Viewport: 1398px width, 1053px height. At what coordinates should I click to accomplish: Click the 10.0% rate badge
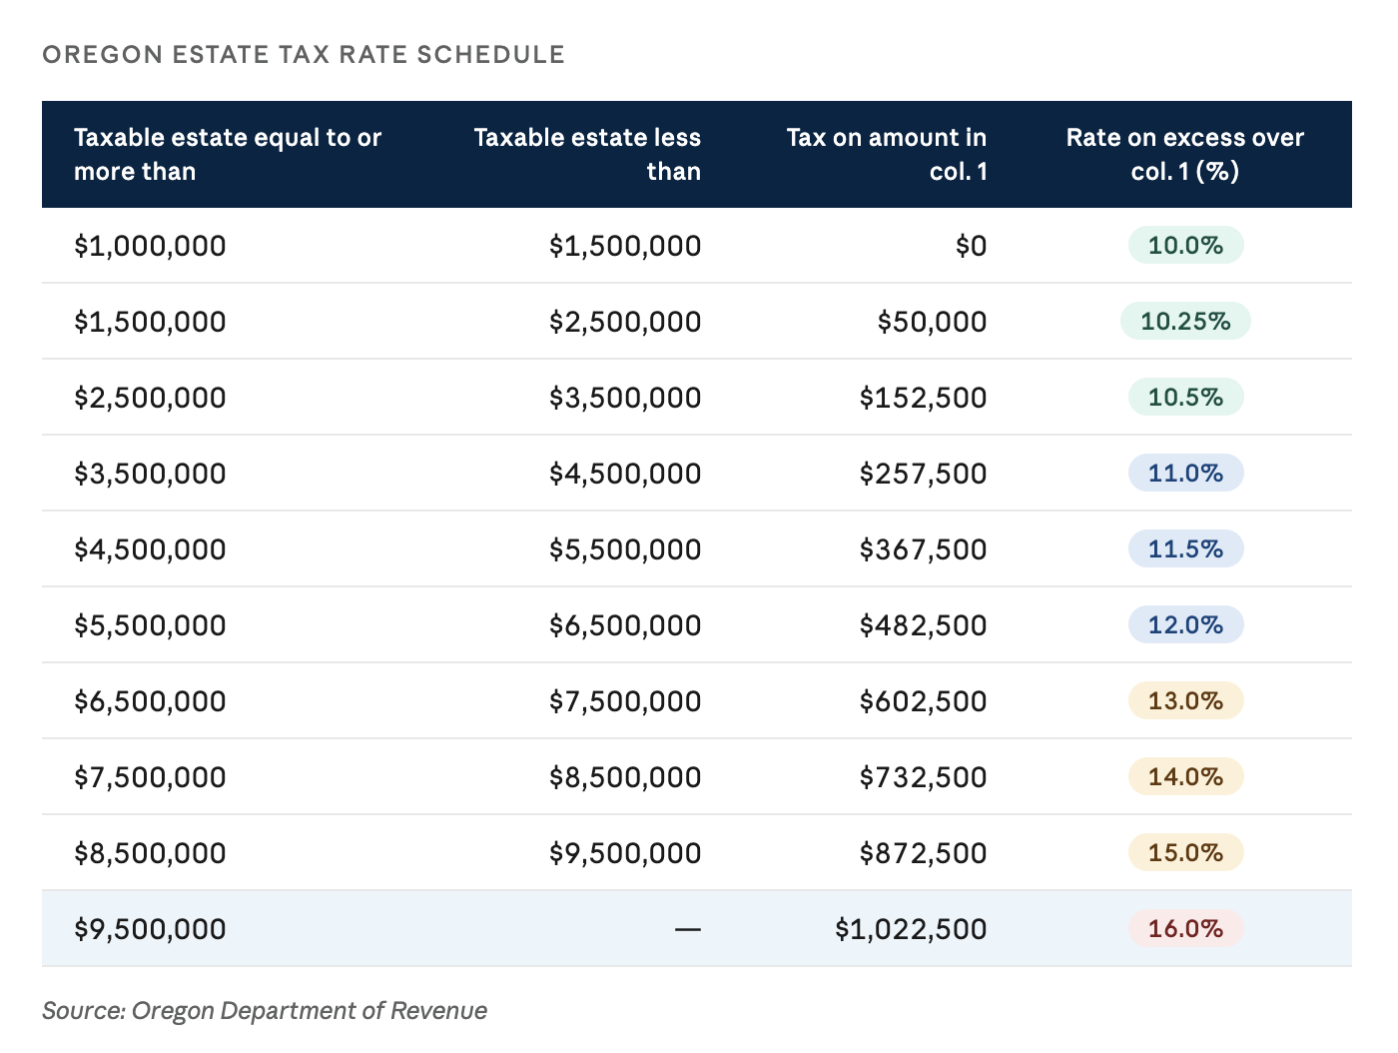pos(1185,246)
